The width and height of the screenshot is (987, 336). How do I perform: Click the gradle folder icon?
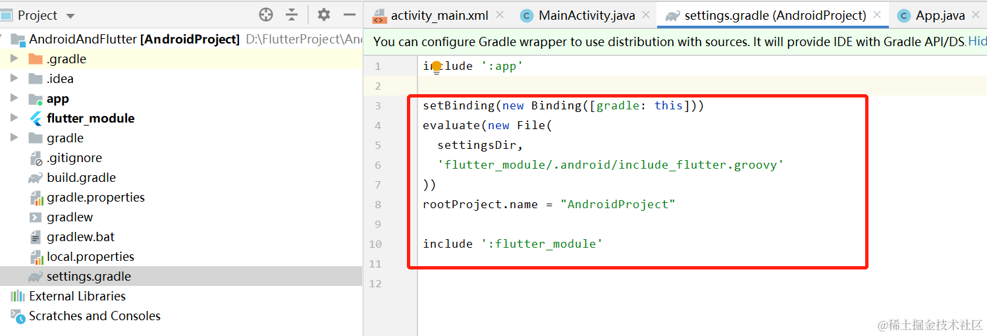click(x=36, y=138)
